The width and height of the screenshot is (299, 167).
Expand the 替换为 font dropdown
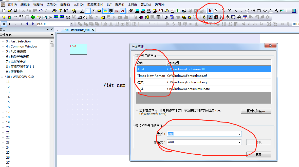click(x=239, y=142)
